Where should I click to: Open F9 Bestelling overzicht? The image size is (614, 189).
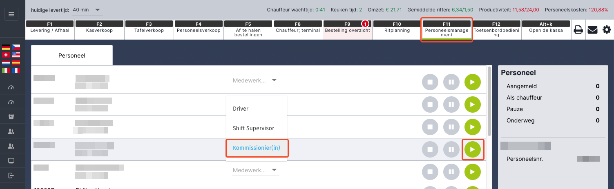click(347, 30)
